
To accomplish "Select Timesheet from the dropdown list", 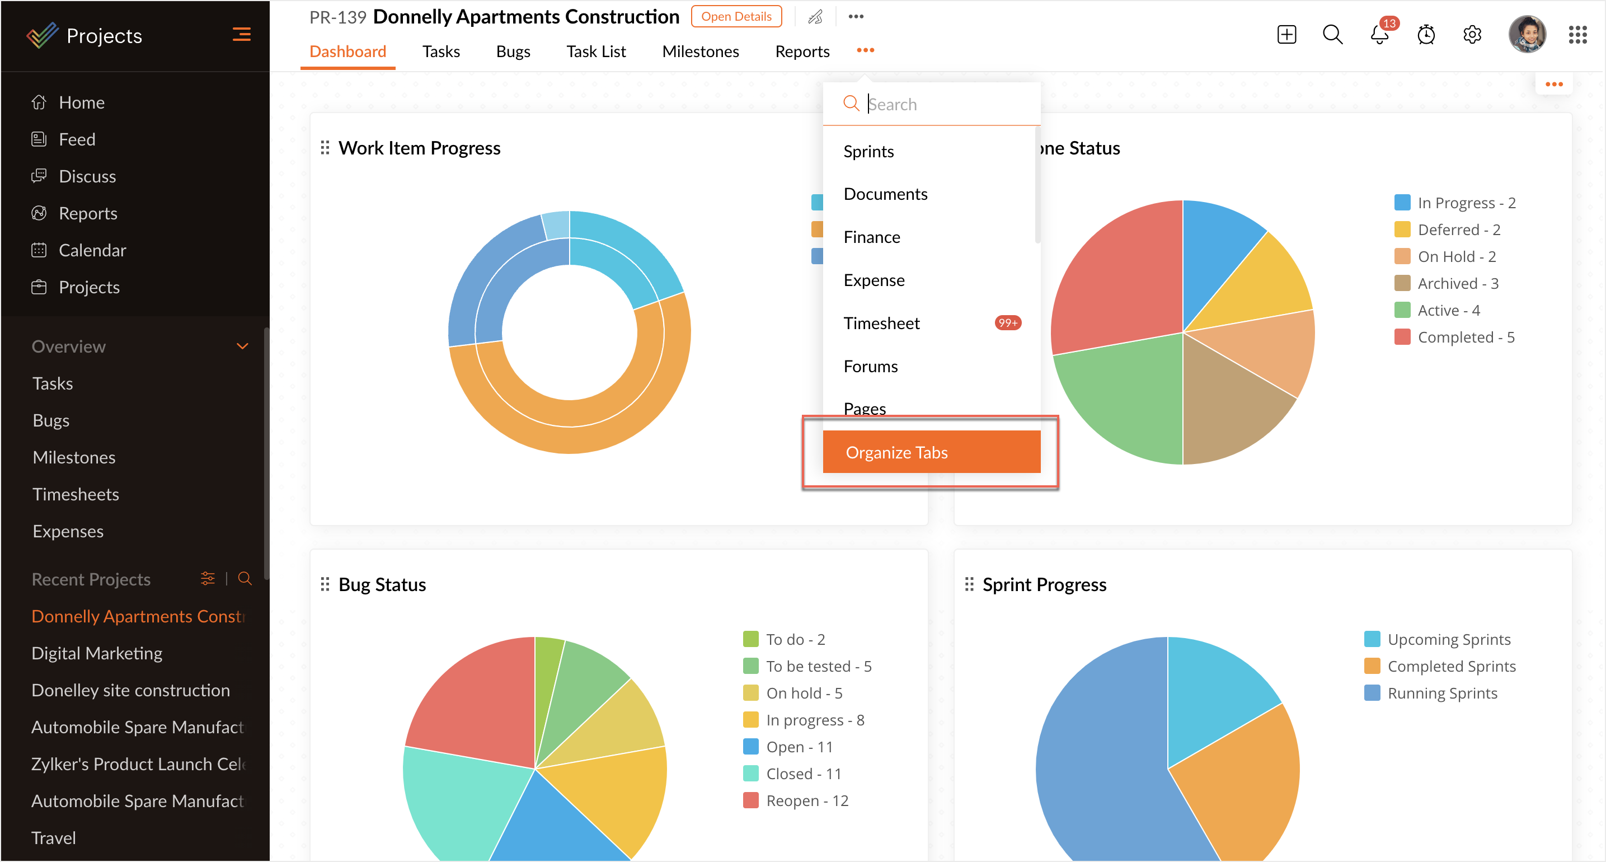I will [x=881, y=323].
